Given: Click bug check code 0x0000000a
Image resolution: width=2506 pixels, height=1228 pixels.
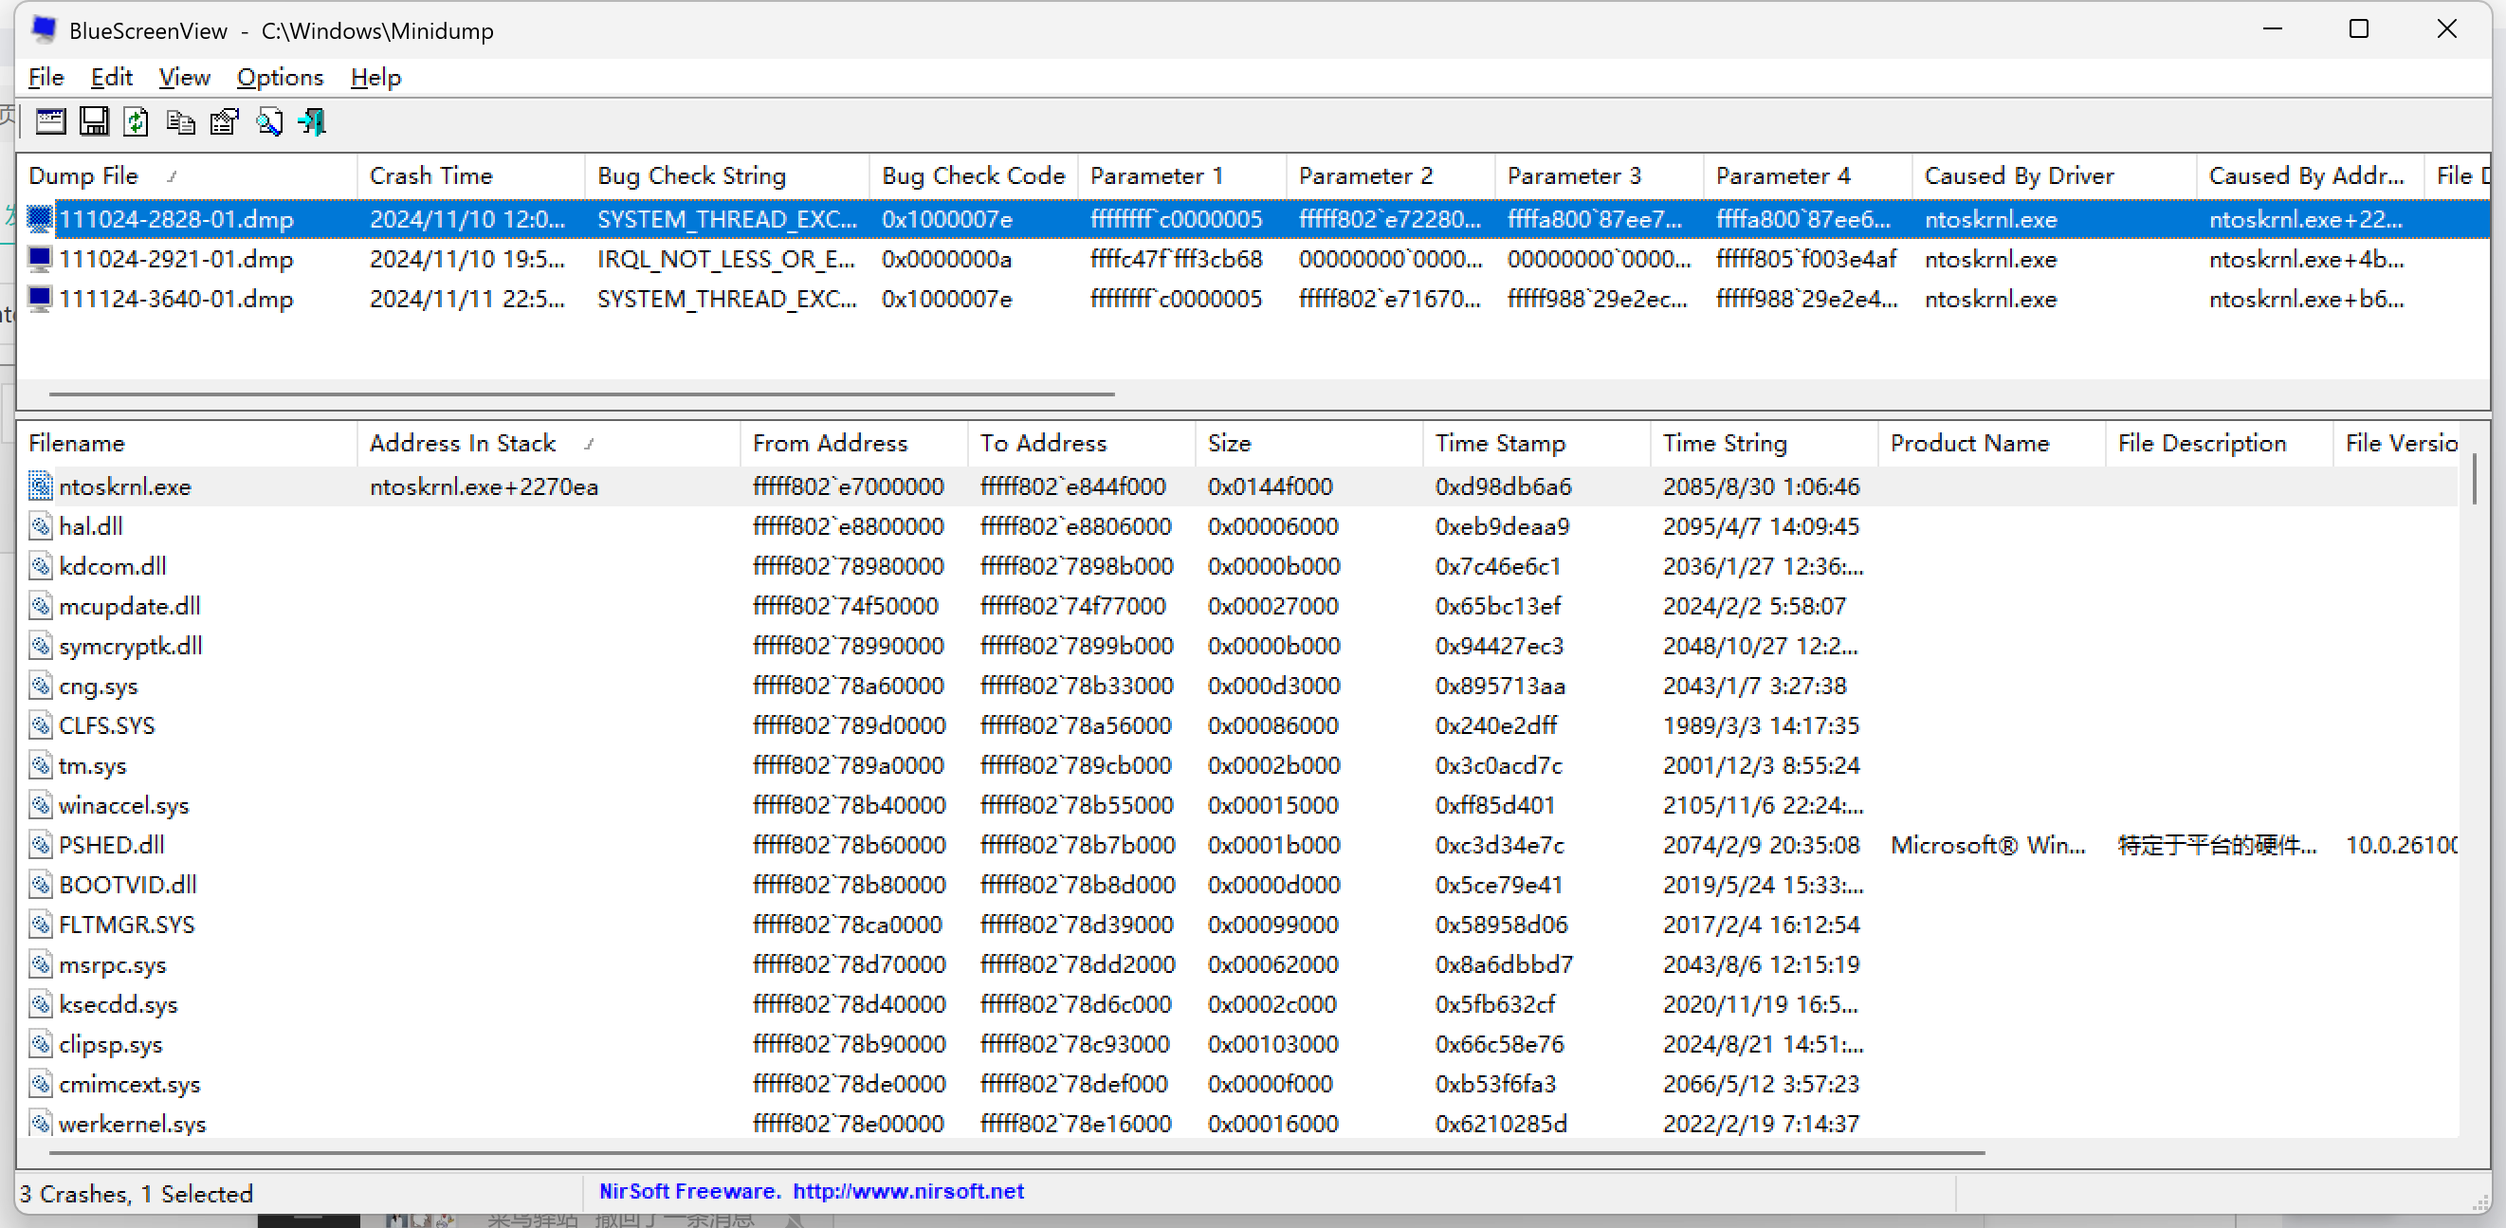Looking at the screenshot, I should 946,259.
